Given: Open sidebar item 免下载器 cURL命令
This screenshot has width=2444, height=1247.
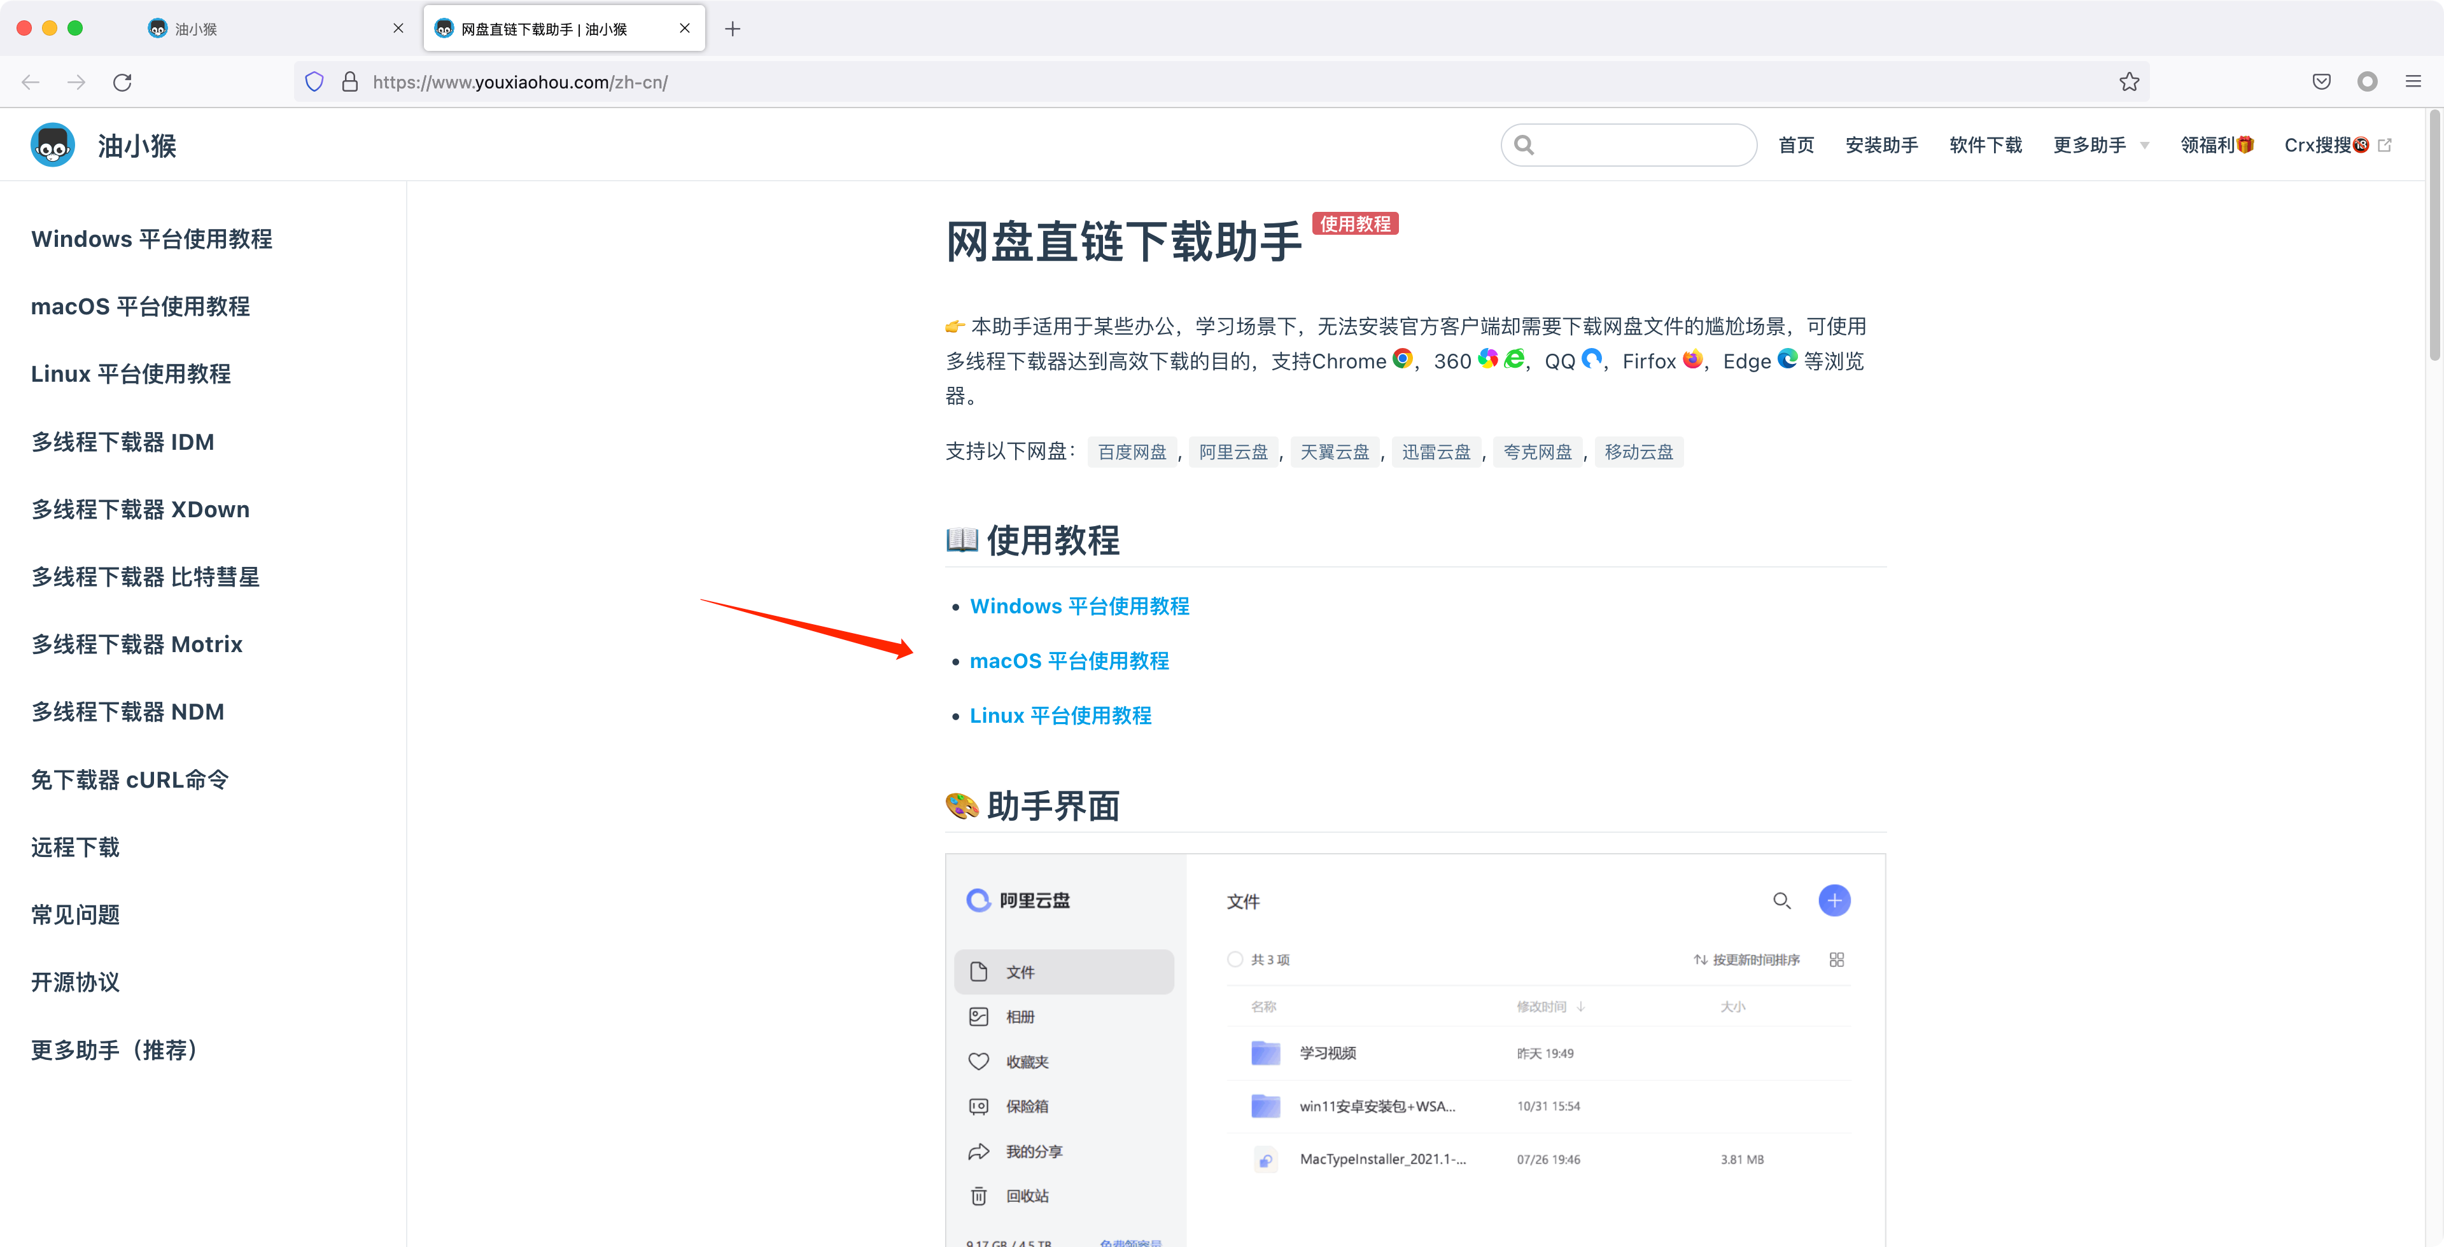Looking at the screenshot, I should (x=130, y=779).
